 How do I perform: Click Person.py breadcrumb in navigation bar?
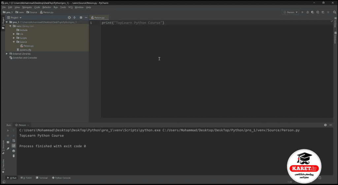(47, 12)
